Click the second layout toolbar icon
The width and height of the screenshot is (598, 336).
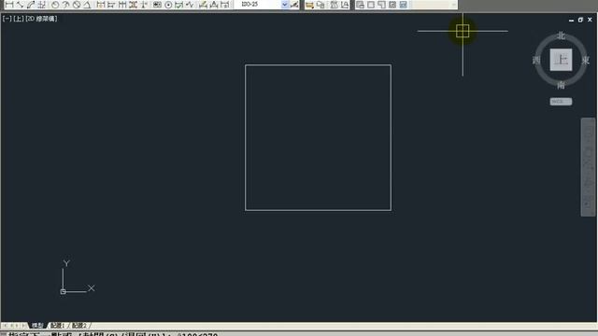pos(320,5)
